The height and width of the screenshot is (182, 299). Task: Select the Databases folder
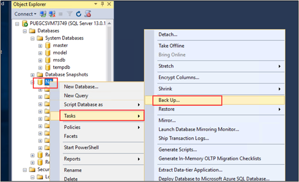[48, 31]
